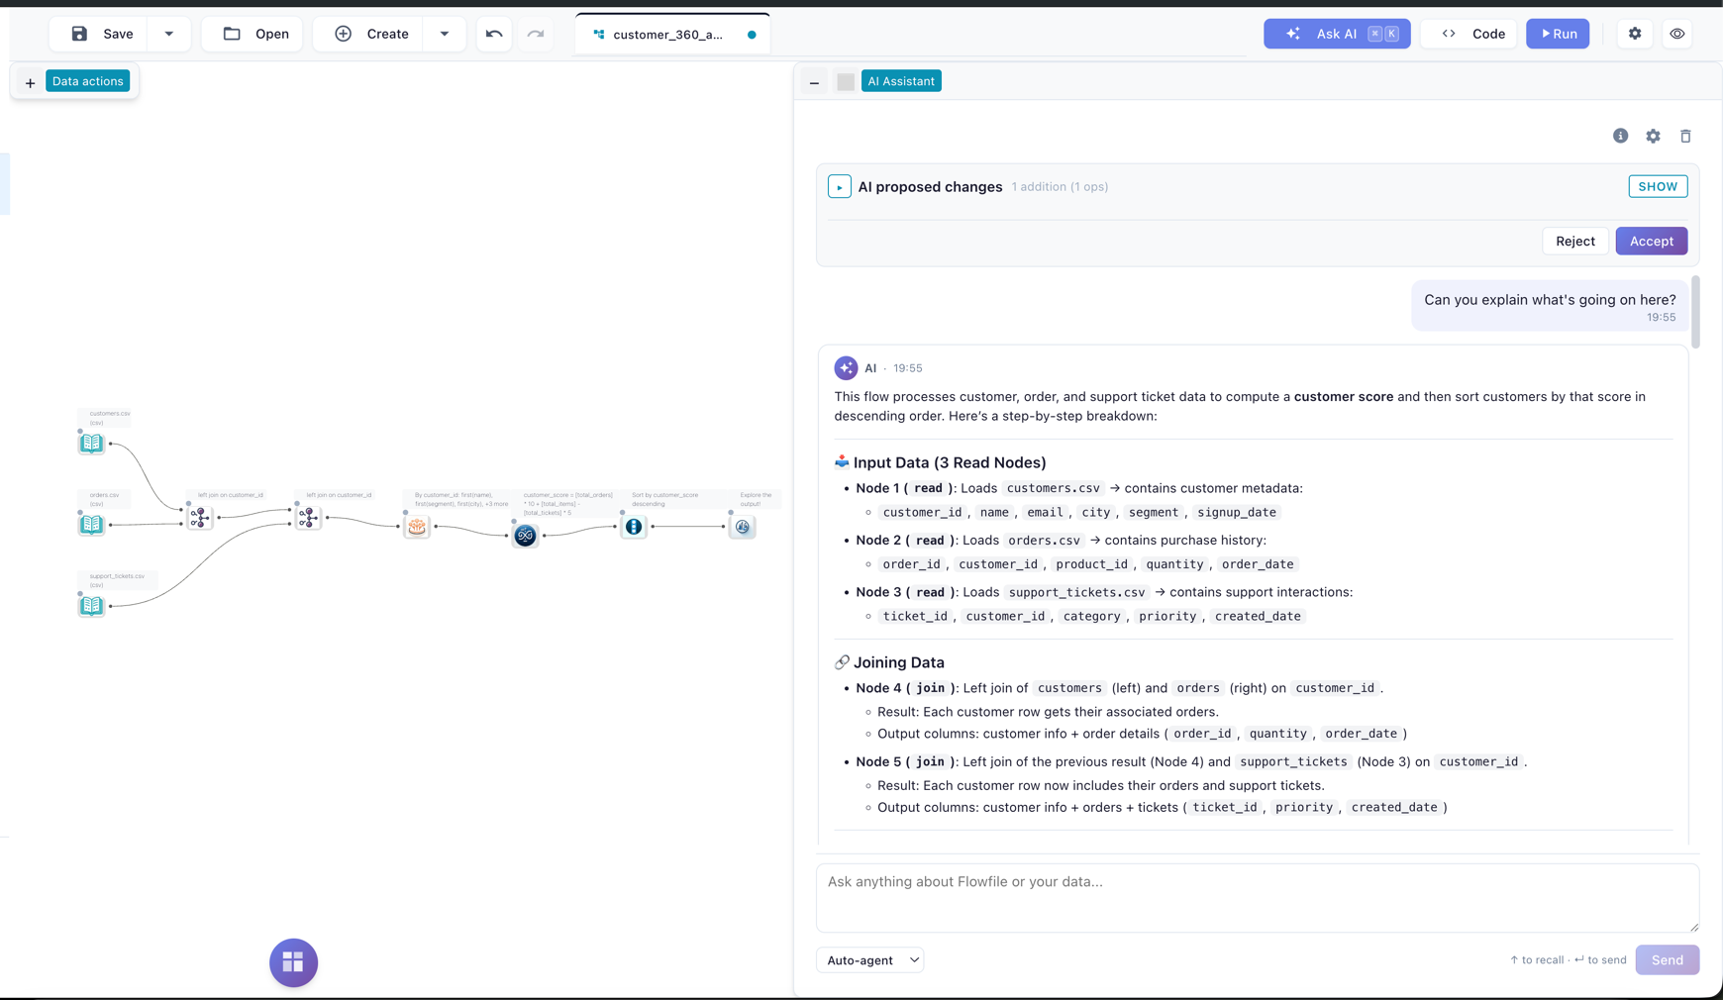
Task: Click the Save disk icon
Action: click(79, 34)
